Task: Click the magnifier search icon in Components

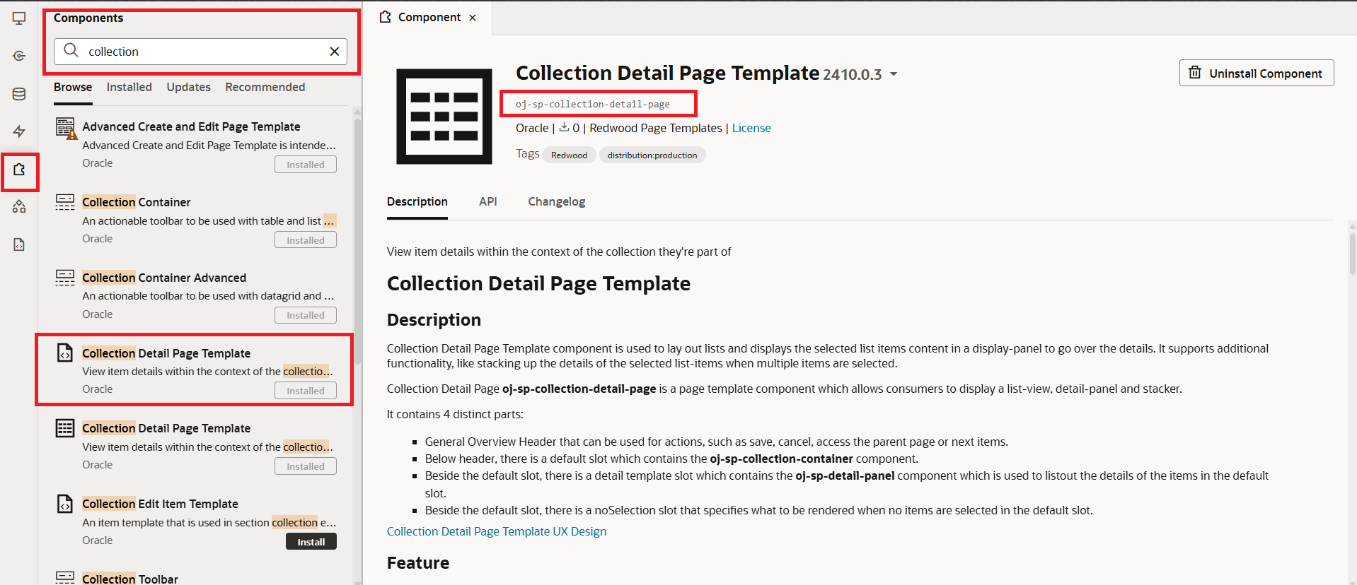Action: (x=71, y=50)
